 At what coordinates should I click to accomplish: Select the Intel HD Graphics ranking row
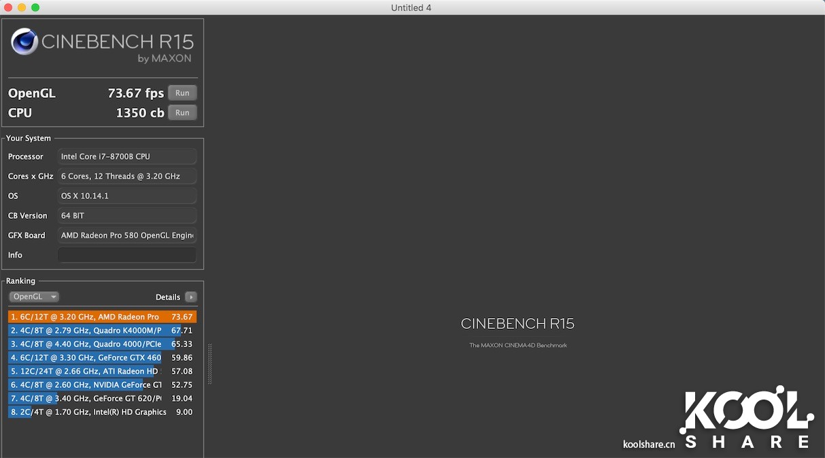[x=102, y=412]
